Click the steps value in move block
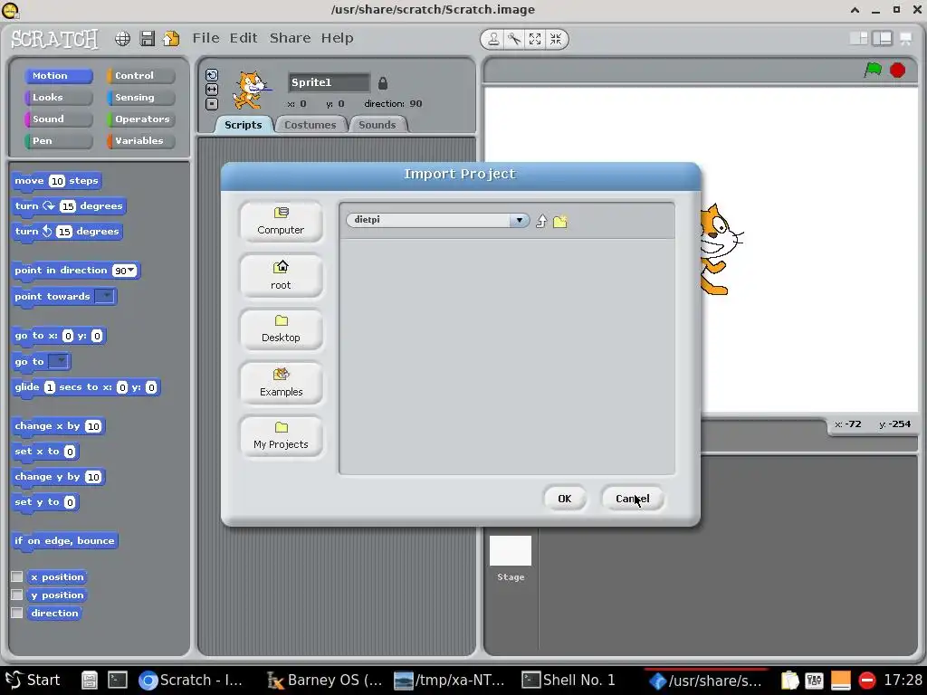This screenshot has width=927, height=695. 57,181
